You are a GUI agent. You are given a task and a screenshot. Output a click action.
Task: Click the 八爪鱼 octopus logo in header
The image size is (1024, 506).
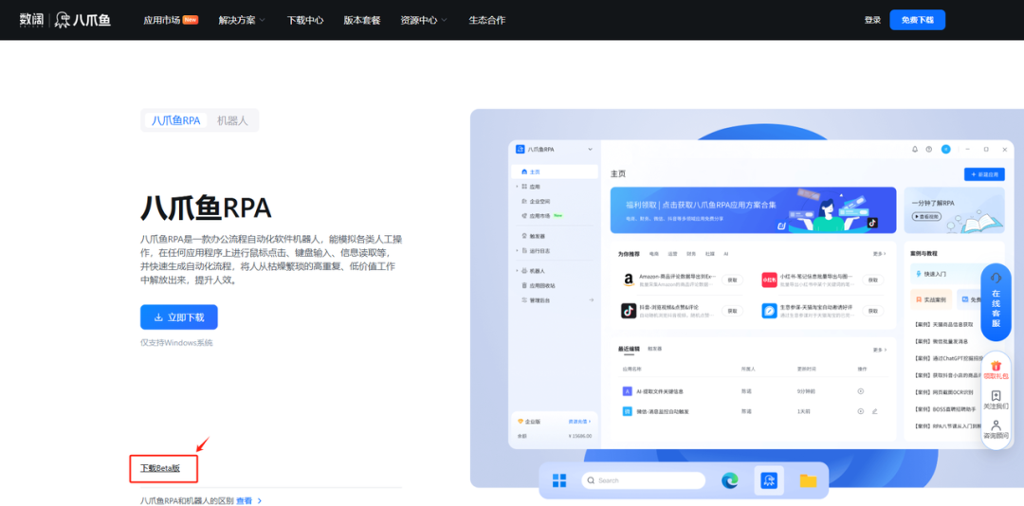point(82,20)
